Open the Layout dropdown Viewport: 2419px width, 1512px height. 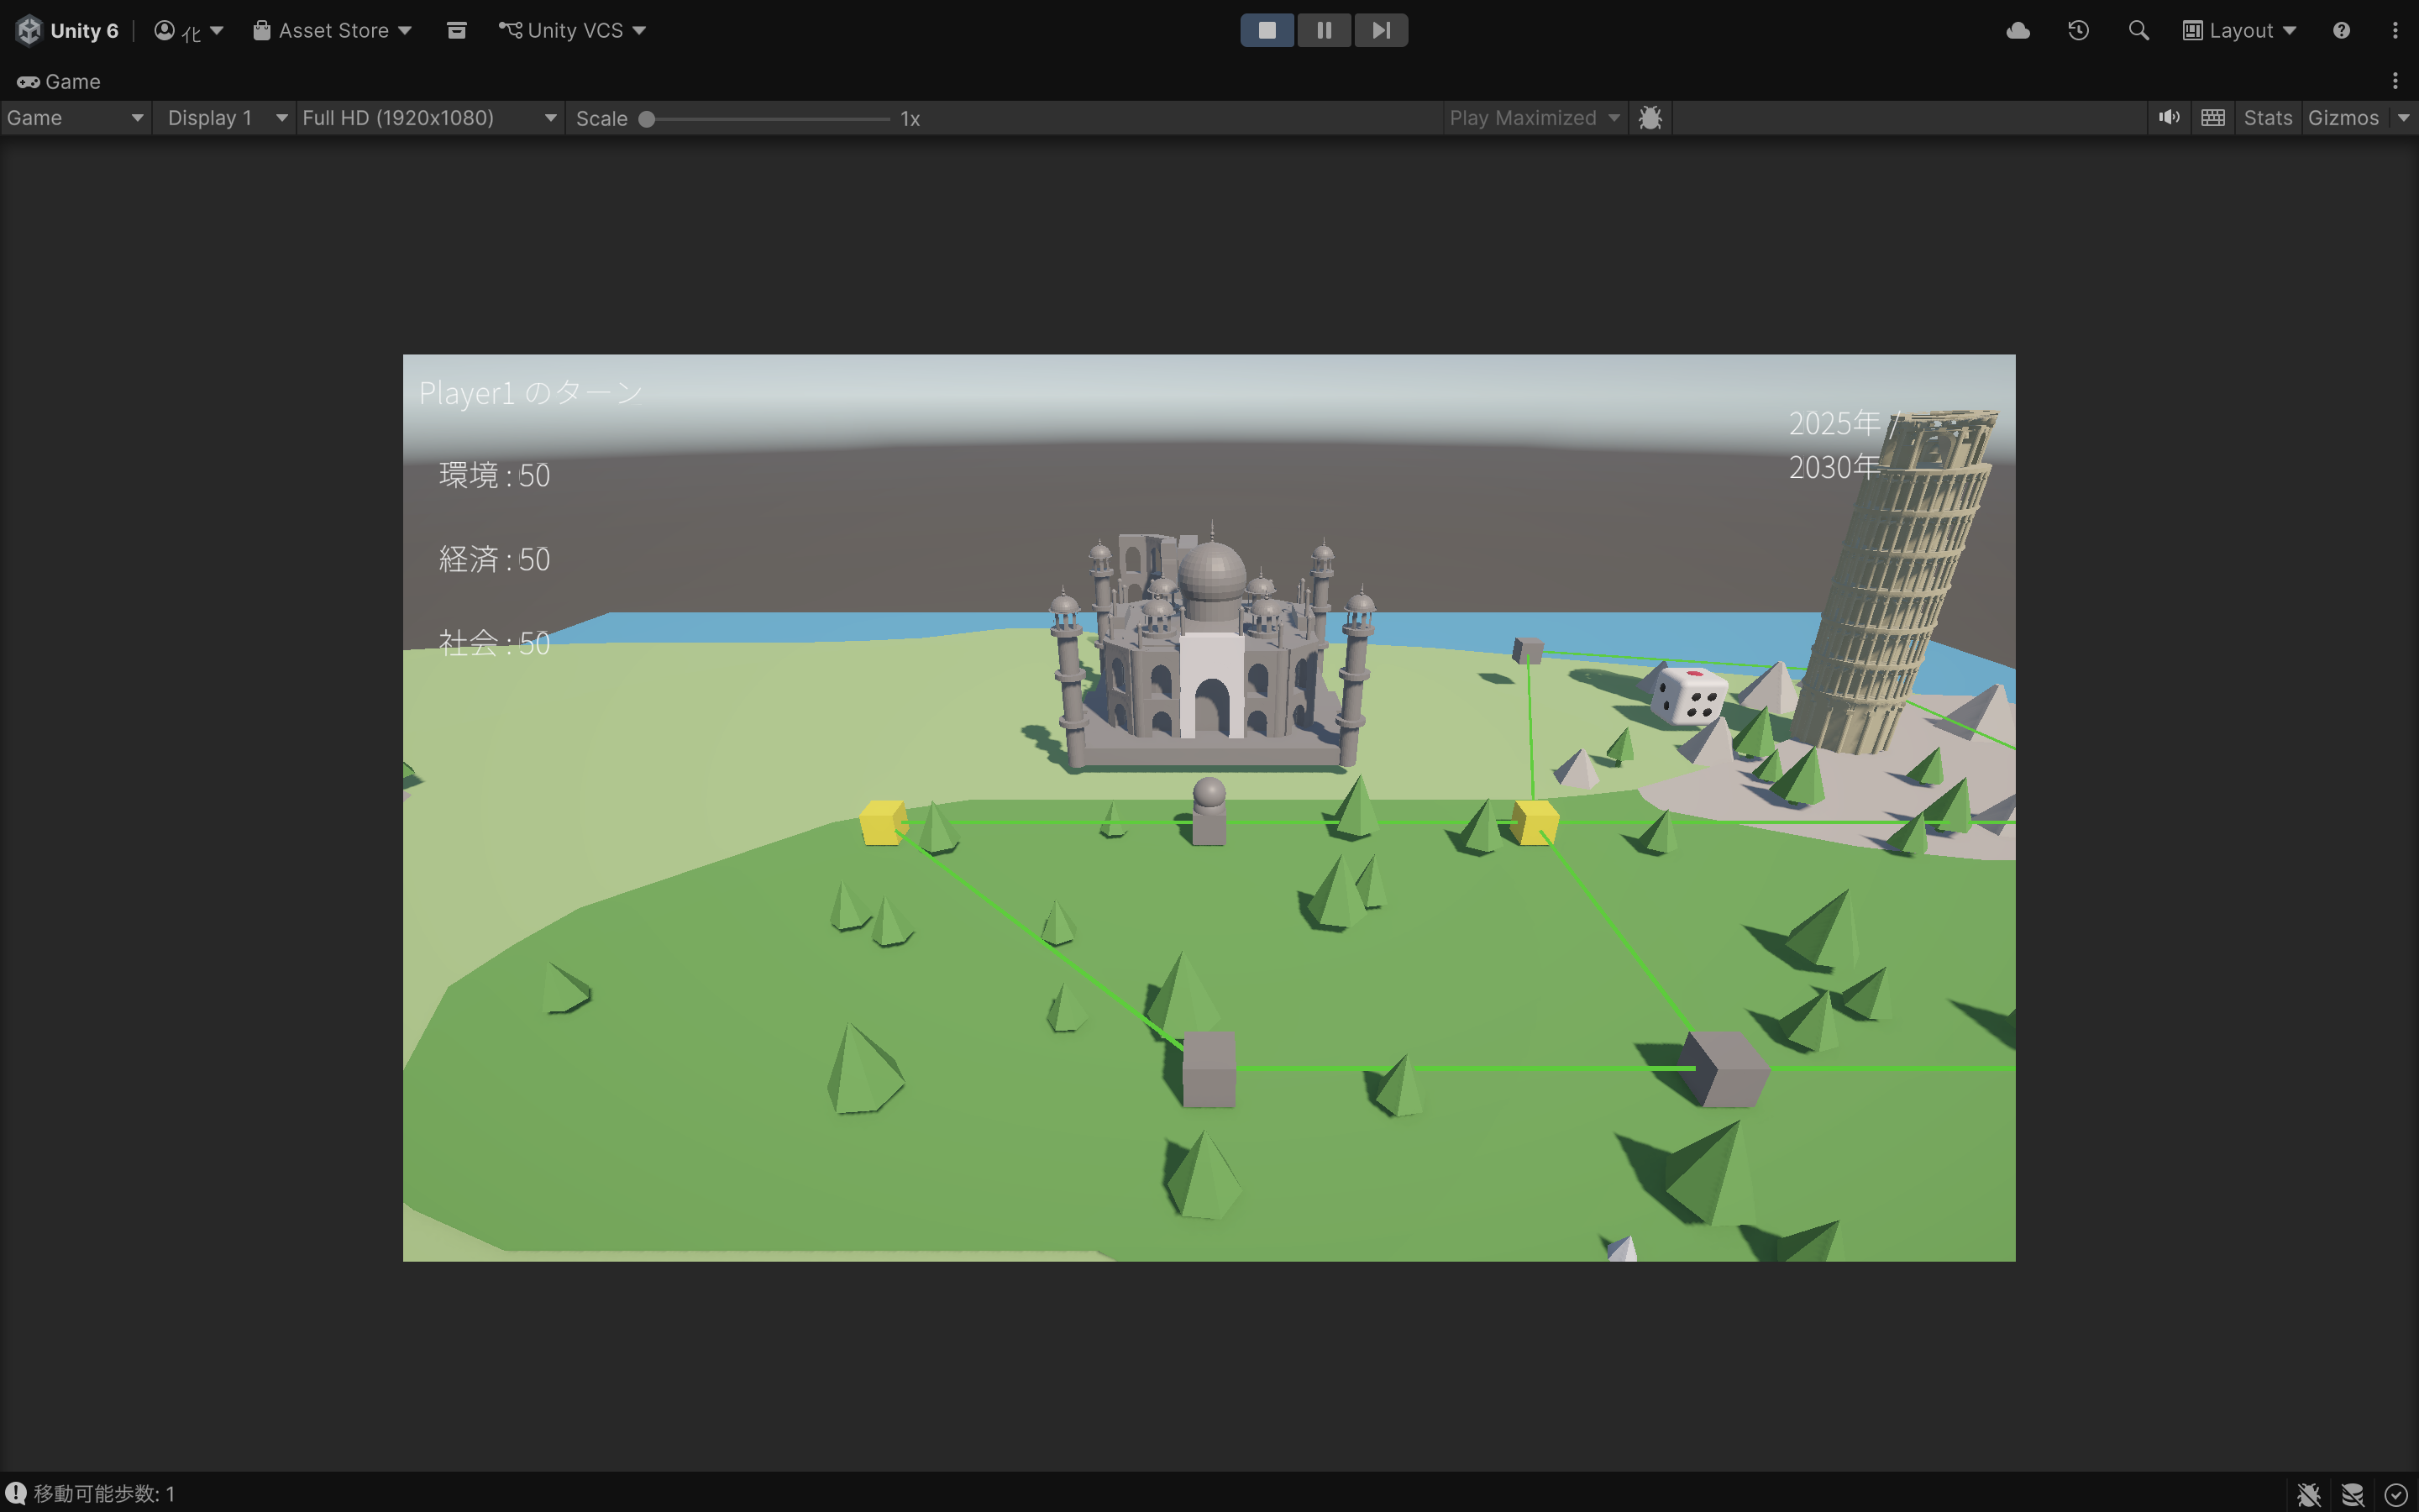point(2240,30)
